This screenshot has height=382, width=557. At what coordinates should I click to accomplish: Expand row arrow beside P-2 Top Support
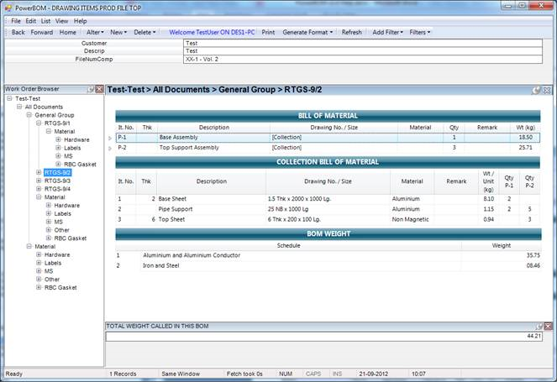(110, 148)
